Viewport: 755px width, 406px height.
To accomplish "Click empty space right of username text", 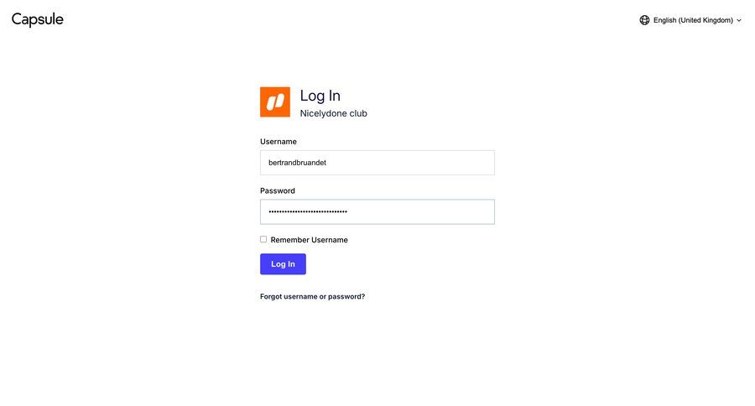I will pos(409,163).
